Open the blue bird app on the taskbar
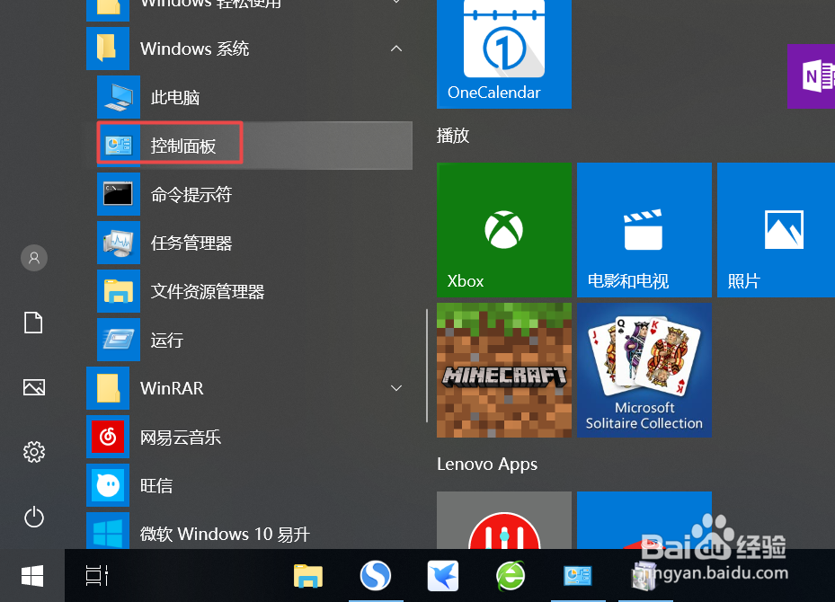The image size is (835, 602). [443, 576]
